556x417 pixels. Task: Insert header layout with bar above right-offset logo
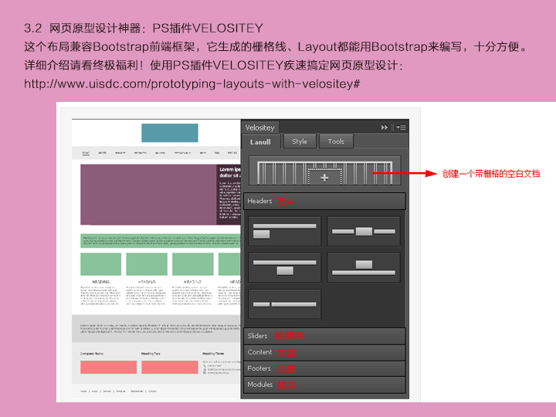pos(284,267)
